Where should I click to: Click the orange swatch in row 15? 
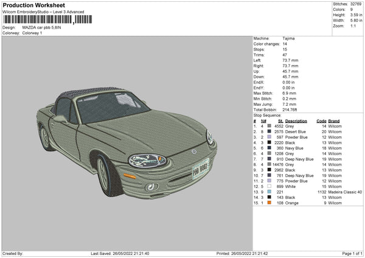[269, 203]
